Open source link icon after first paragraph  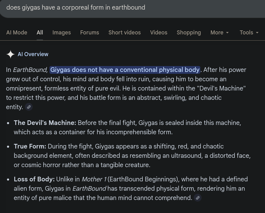pyautogui.click(x=29, y=107)
